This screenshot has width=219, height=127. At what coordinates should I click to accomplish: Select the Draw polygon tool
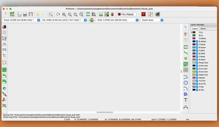(186, 94)
